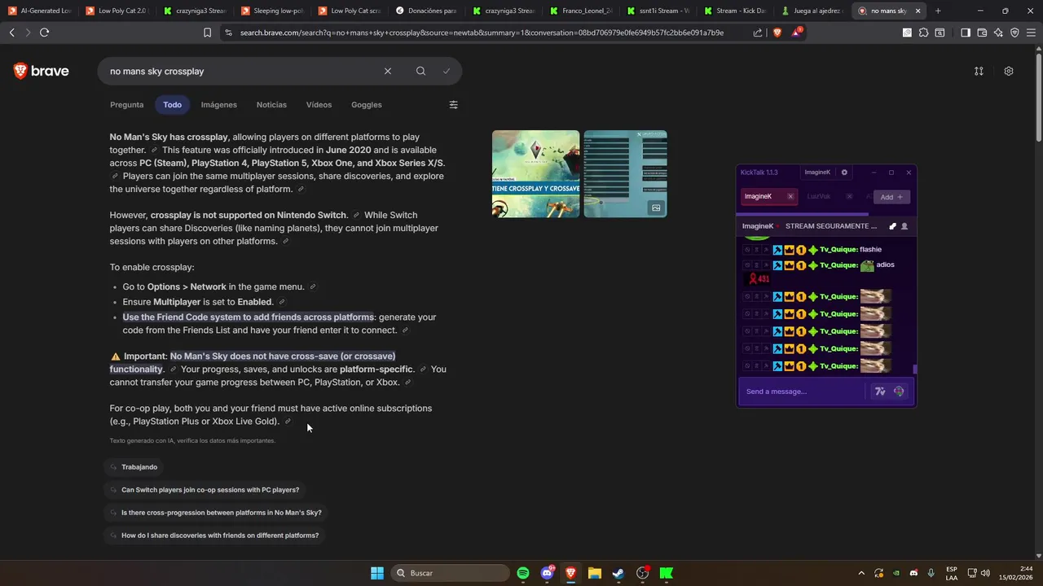Open emote picker in KickTalk message box

899,391
